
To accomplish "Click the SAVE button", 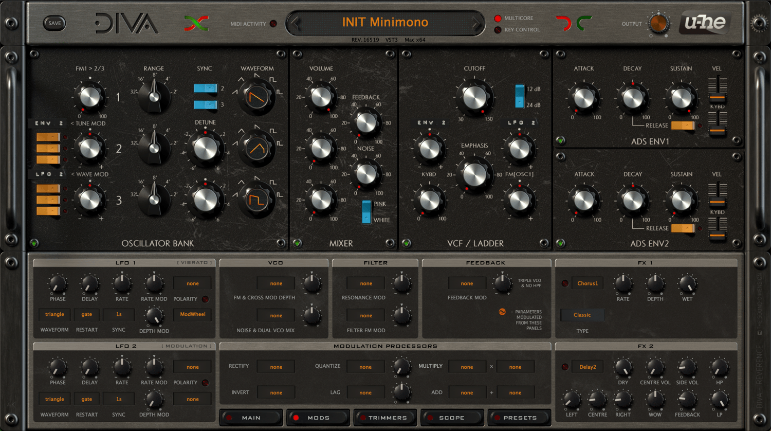I will (x=54, y=23).
